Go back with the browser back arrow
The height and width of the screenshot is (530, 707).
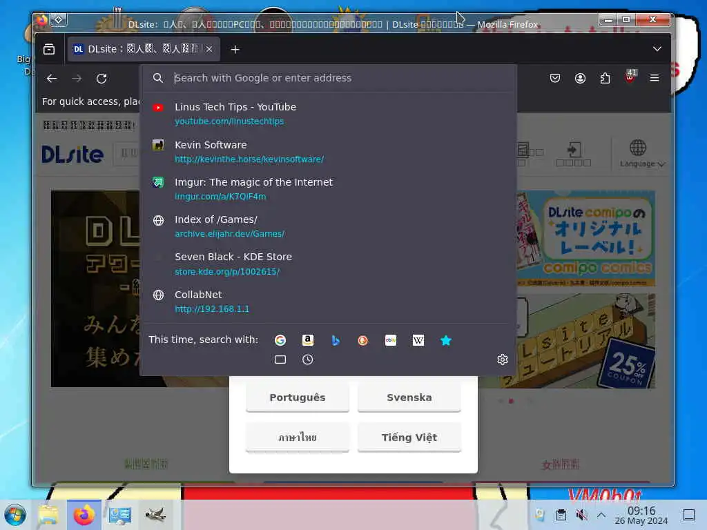(52, 79)
